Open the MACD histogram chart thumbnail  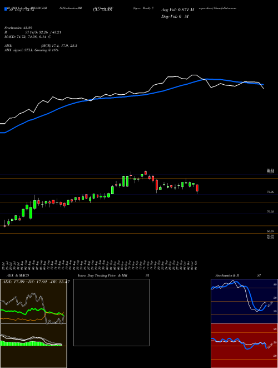coord(33,346)
